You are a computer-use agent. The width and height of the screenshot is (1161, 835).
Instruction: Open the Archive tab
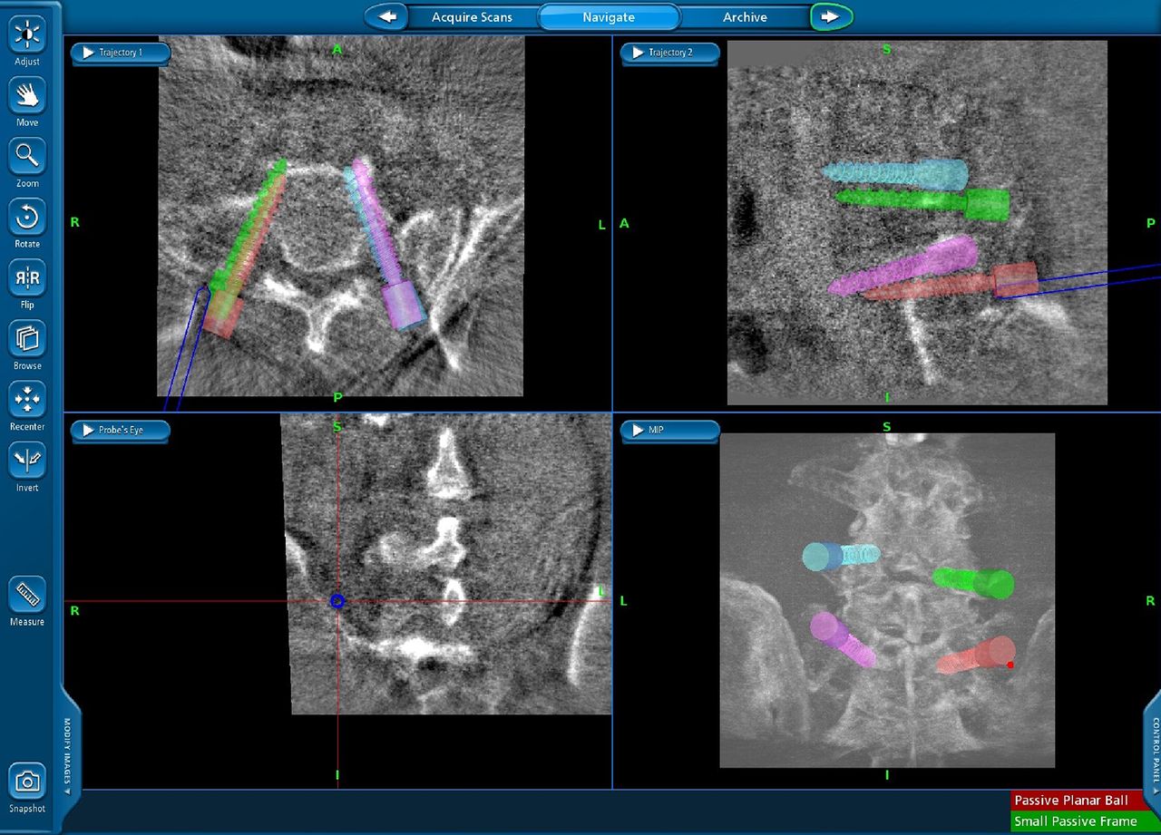745,17
